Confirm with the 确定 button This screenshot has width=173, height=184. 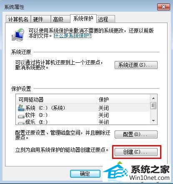click(85, 174)
